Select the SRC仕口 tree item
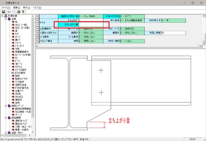The height and width of the screenshot is (141, 206). point(19,97)
